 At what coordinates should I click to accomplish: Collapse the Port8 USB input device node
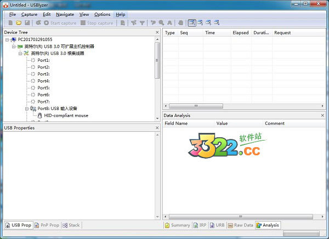27,109
